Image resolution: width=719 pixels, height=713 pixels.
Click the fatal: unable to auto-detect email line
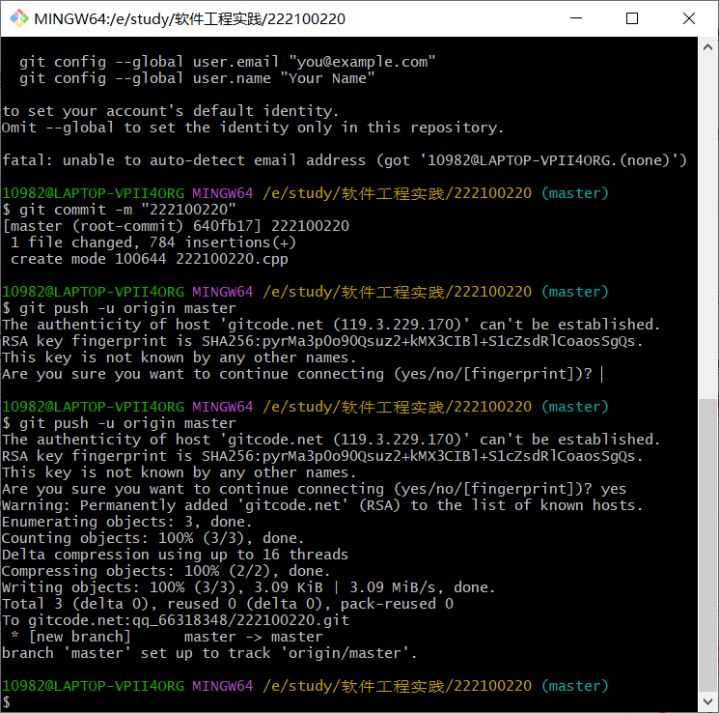(345, 160)
